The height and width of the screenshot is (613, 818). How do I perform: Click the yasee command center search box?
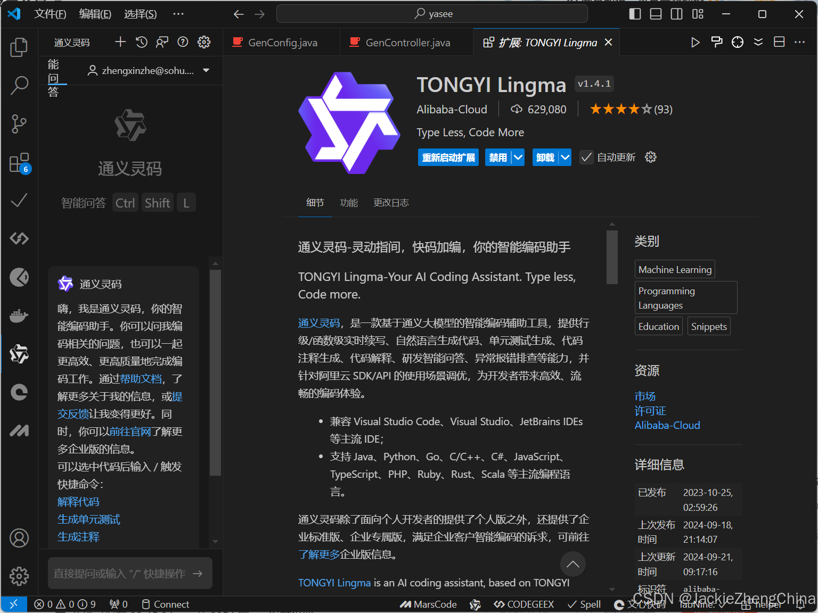[x=432, y=14]
